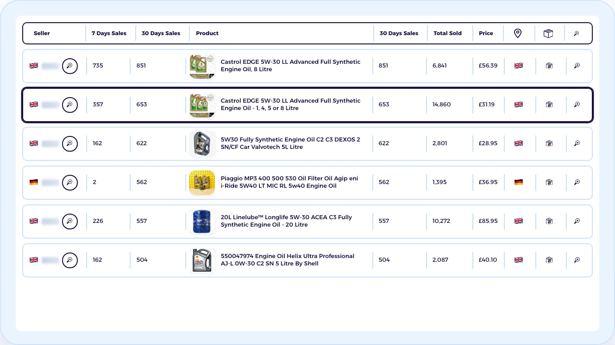Click product search icon at end of £56.39 row

[577, 66]
